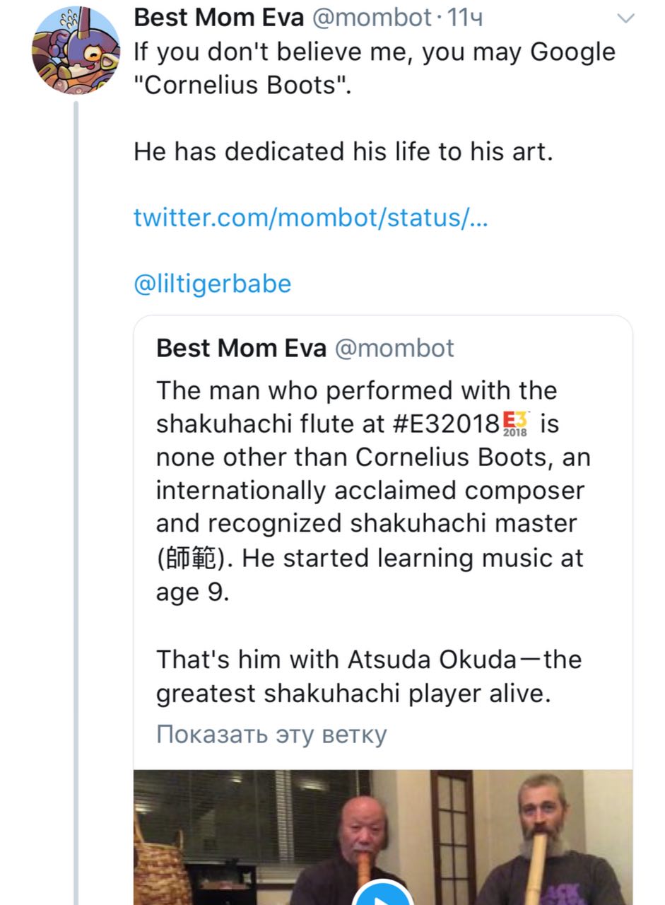This screenshot has width=665, height=905.
Task: Tap the main tweet text about Cornelius Boots
Action: coord(375,69)
